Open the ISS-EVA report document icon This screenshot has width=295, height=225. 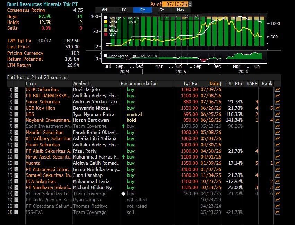coord(16,212)
